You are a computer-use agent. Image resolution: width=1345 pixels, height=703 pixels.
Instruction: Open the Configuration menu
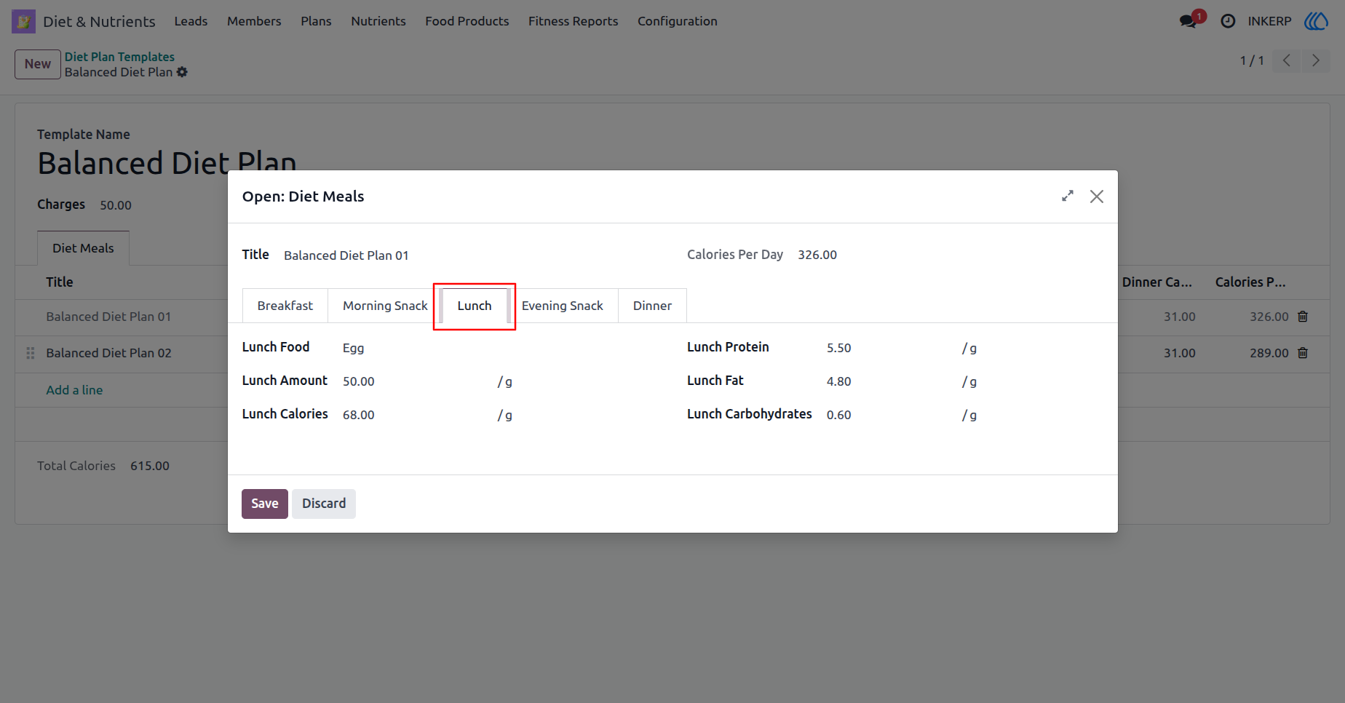coord(678,21)
